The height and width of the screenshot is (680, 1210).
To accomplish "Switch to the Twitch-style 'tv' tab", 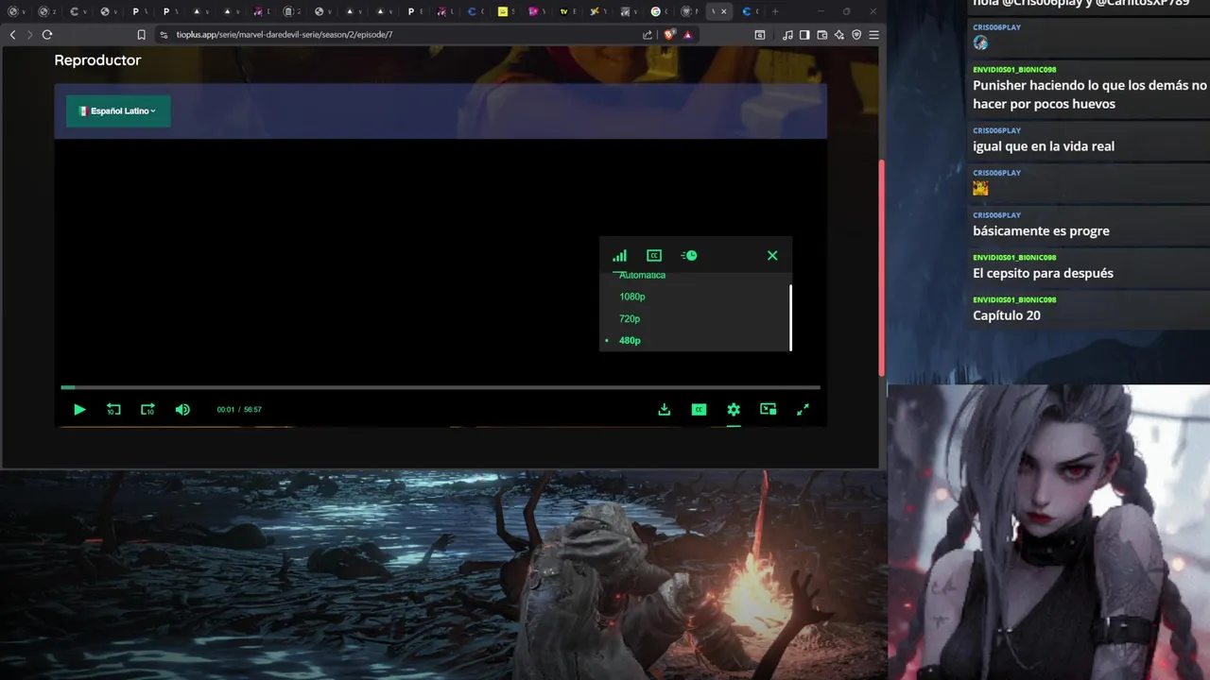I will [564, 11].
